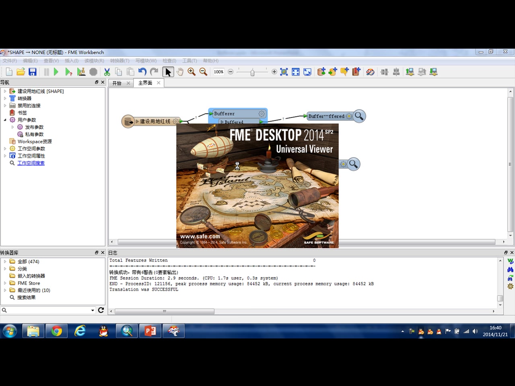Click the zoom-out minus button beside slider
Image resolution: width=515 pixels, height=386 pixels.
[231, 72]
